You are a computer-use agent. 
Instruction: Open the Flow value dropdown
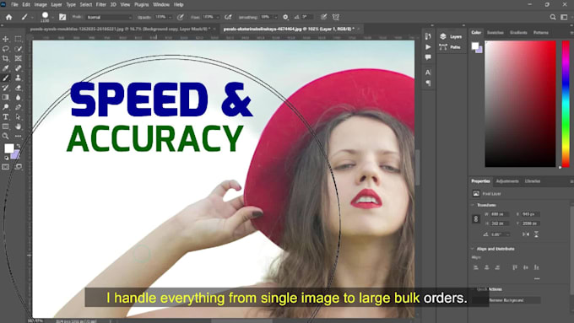218,17
